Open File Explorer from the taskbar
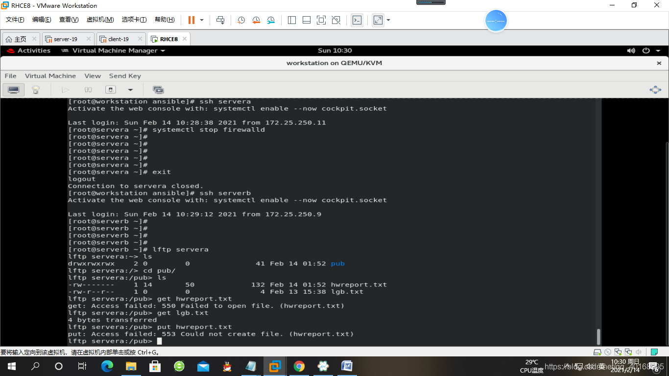This screenshot has height=376, width=669. point(131,366)
